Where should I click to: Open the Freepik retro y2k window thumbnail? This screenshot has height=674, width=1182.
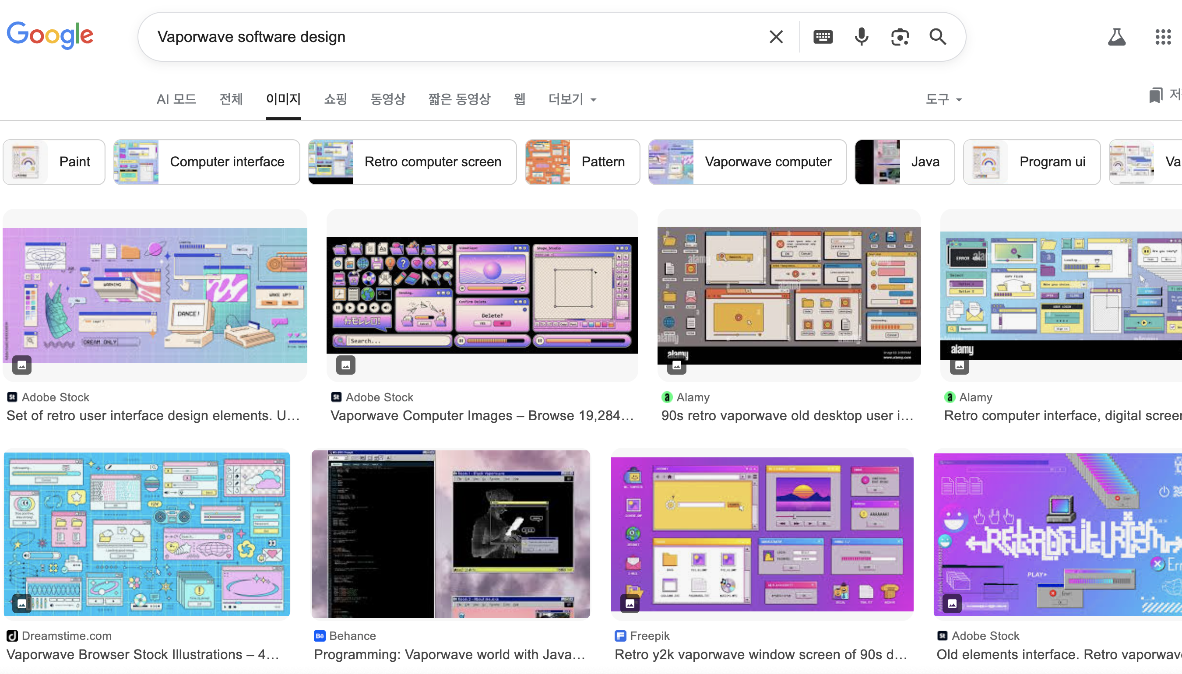coord(762,534)
